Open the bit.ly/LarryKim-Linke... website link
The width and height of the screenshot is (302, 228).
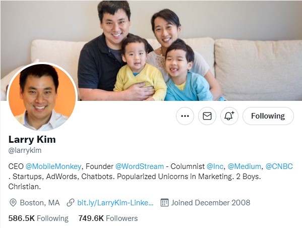point(115,203)
